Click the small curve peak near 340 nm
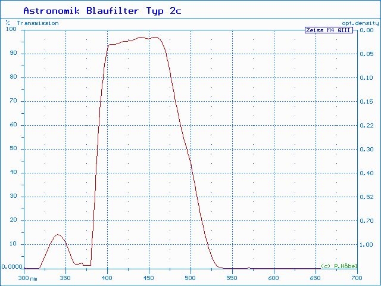Viewport: 381px width, 286px height. 58,235
